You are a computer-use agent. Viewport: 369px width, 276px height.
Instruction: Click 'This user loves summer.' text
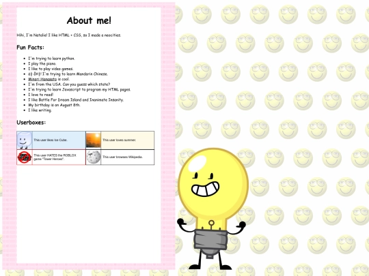pyautogui.click(x=119, y=140)
